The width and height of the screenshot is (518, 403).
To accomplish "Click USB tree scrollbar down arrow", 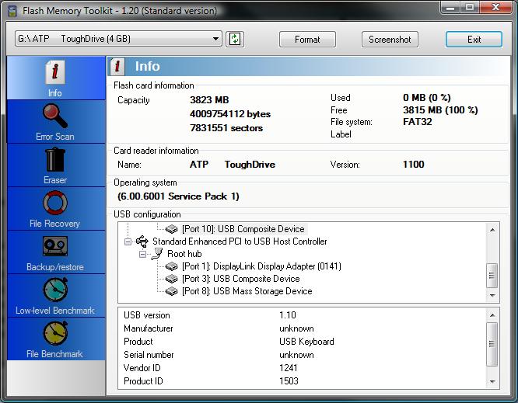I will (x=492, y=295).
